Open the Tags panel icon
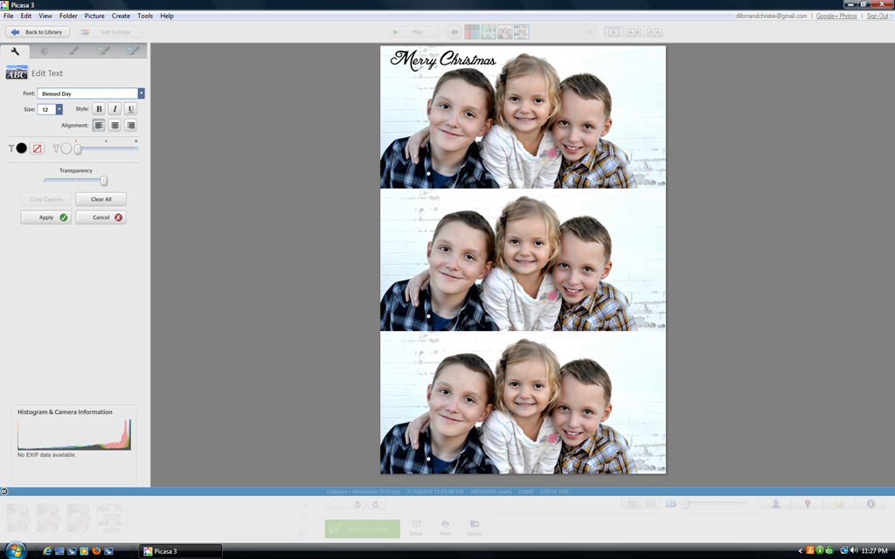895x559 pixels. click(839, 504)
